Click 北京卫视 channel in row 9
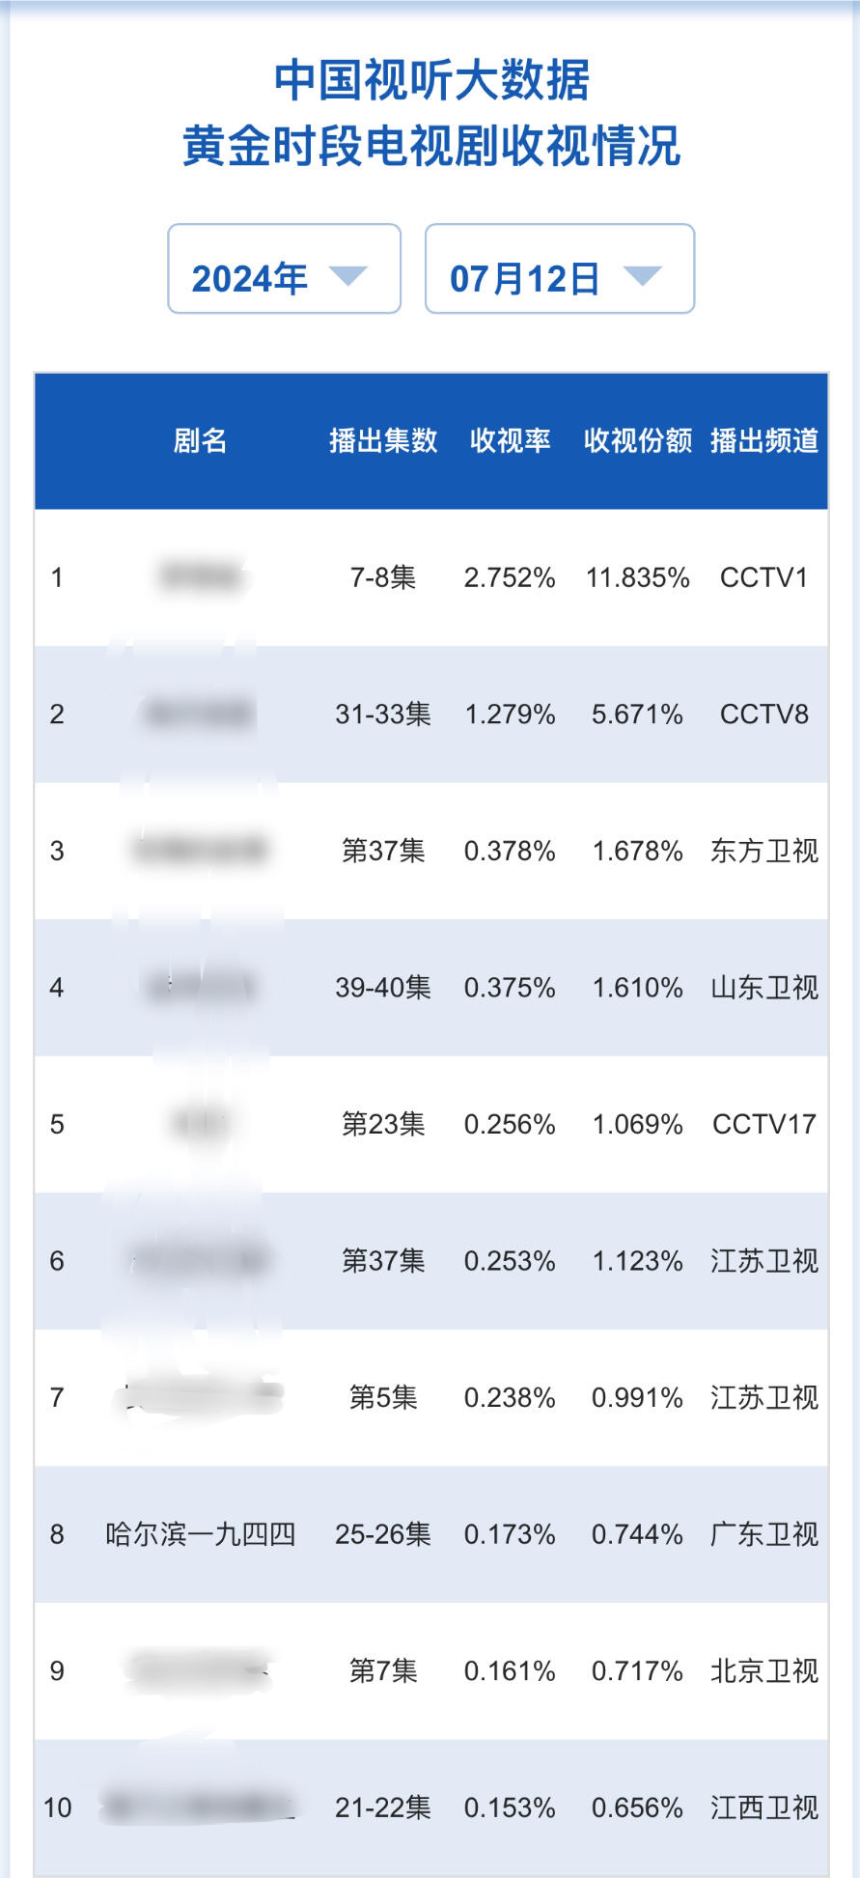Screen dimensions: 860x1878 pyautogui.click(x=764, y=1671)
